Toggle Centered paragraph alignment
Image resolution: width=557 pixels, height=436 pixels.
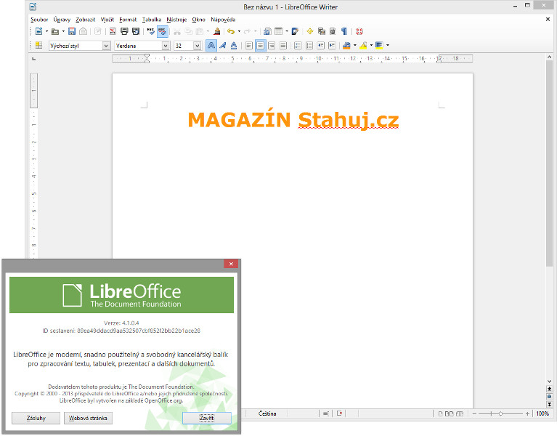(x=261, y=46)
